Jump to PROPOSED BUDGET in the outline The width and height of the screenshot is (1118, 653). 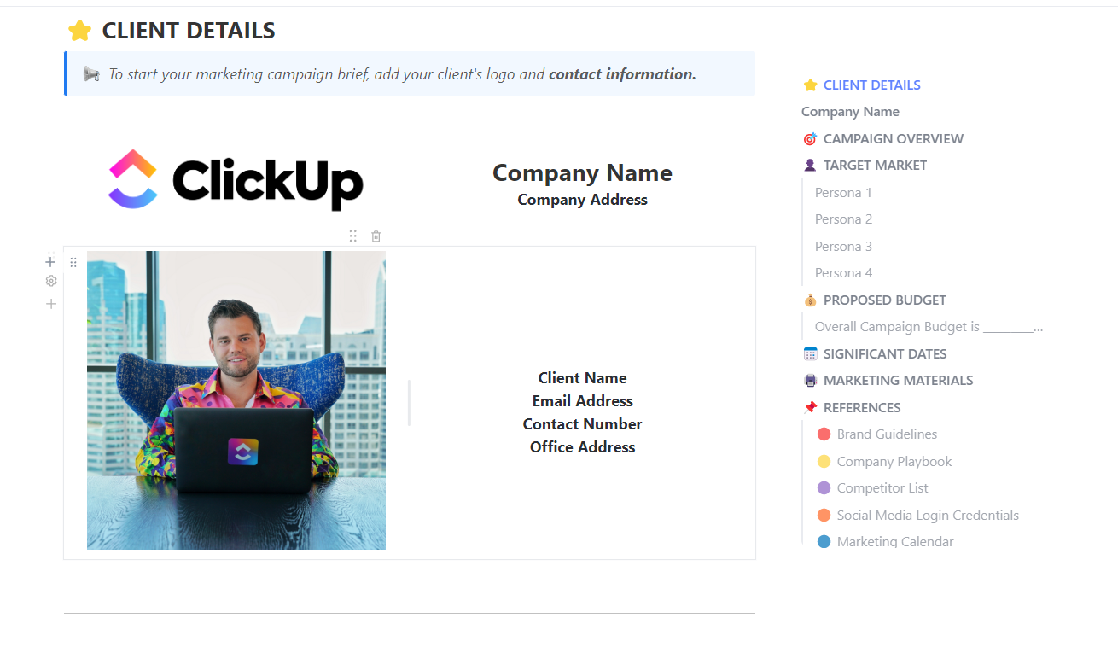pyautogui.click(x=885, y=300)
